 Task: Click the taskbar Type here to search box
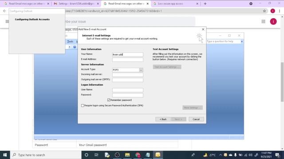pyautogui.click(x=46, y=155)
